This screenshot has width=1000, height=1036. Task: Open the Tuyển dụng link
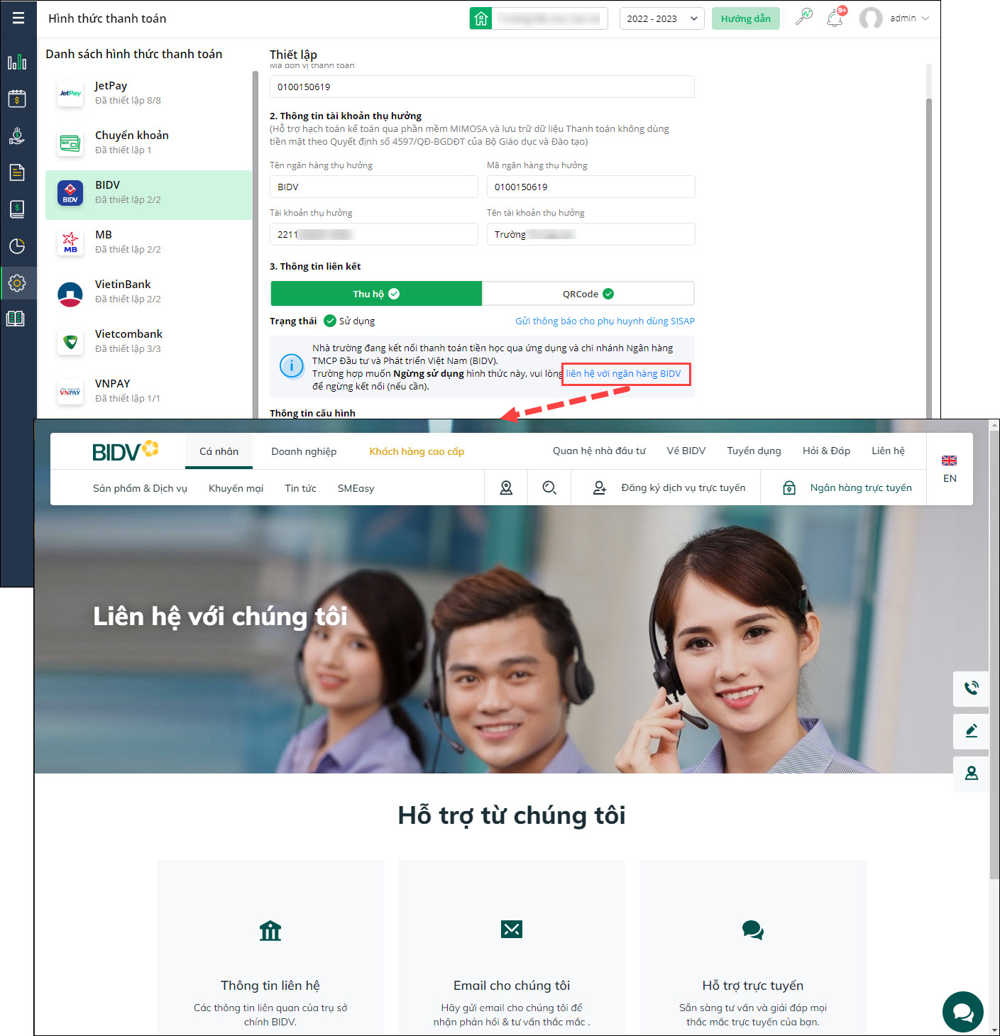point(754,451)
